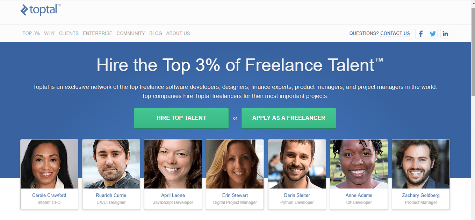Select Ruaridh Currie's profile photo
The height and width of the screenshot is (220, 475).
pyautogui.click(x=111, y=164)
